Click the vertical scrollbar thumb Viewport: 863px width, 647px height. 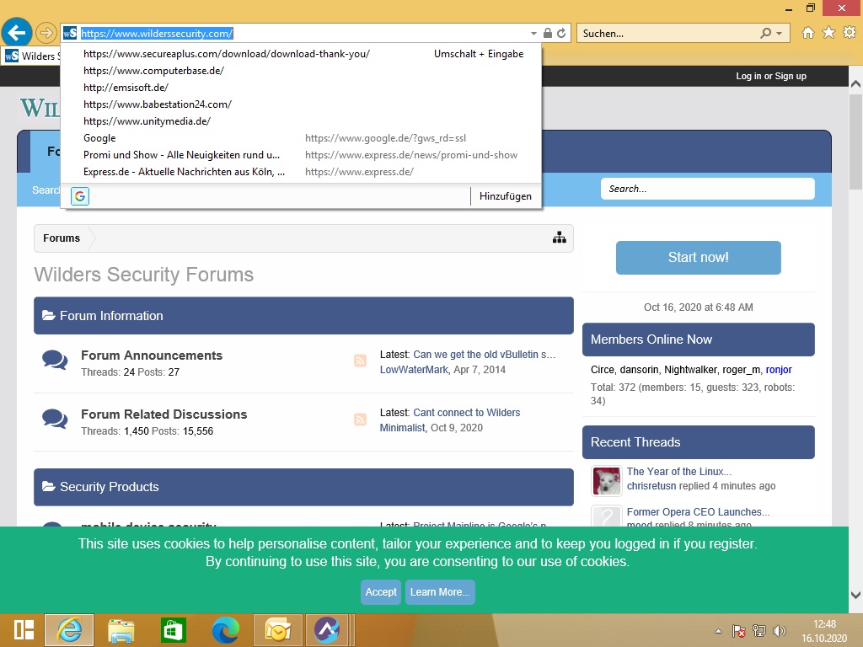pyautogui.click(x=855, y=142)
